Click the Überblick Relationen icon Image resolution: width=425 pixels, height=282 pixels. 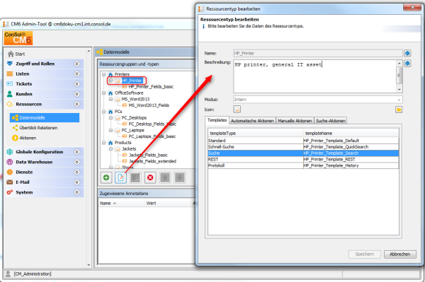15,128
